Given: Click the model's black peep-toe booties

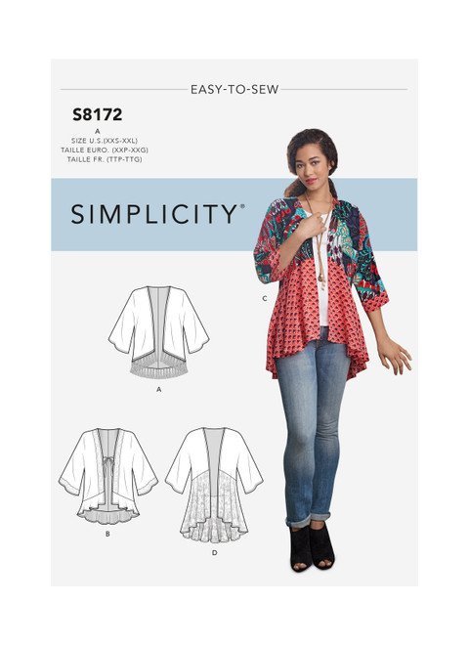Looking at the screenshot, I should (x=312, y=546).
